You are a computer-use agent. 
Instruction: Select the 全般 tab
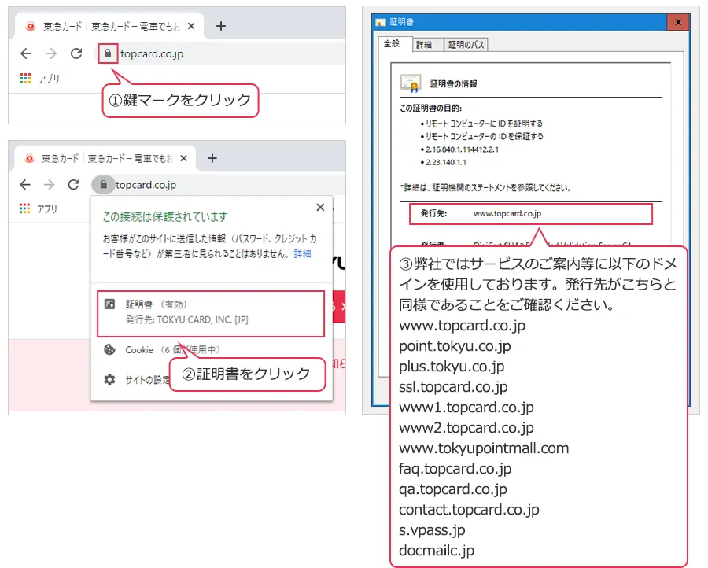pyautogui.click(x=393, y=45)
